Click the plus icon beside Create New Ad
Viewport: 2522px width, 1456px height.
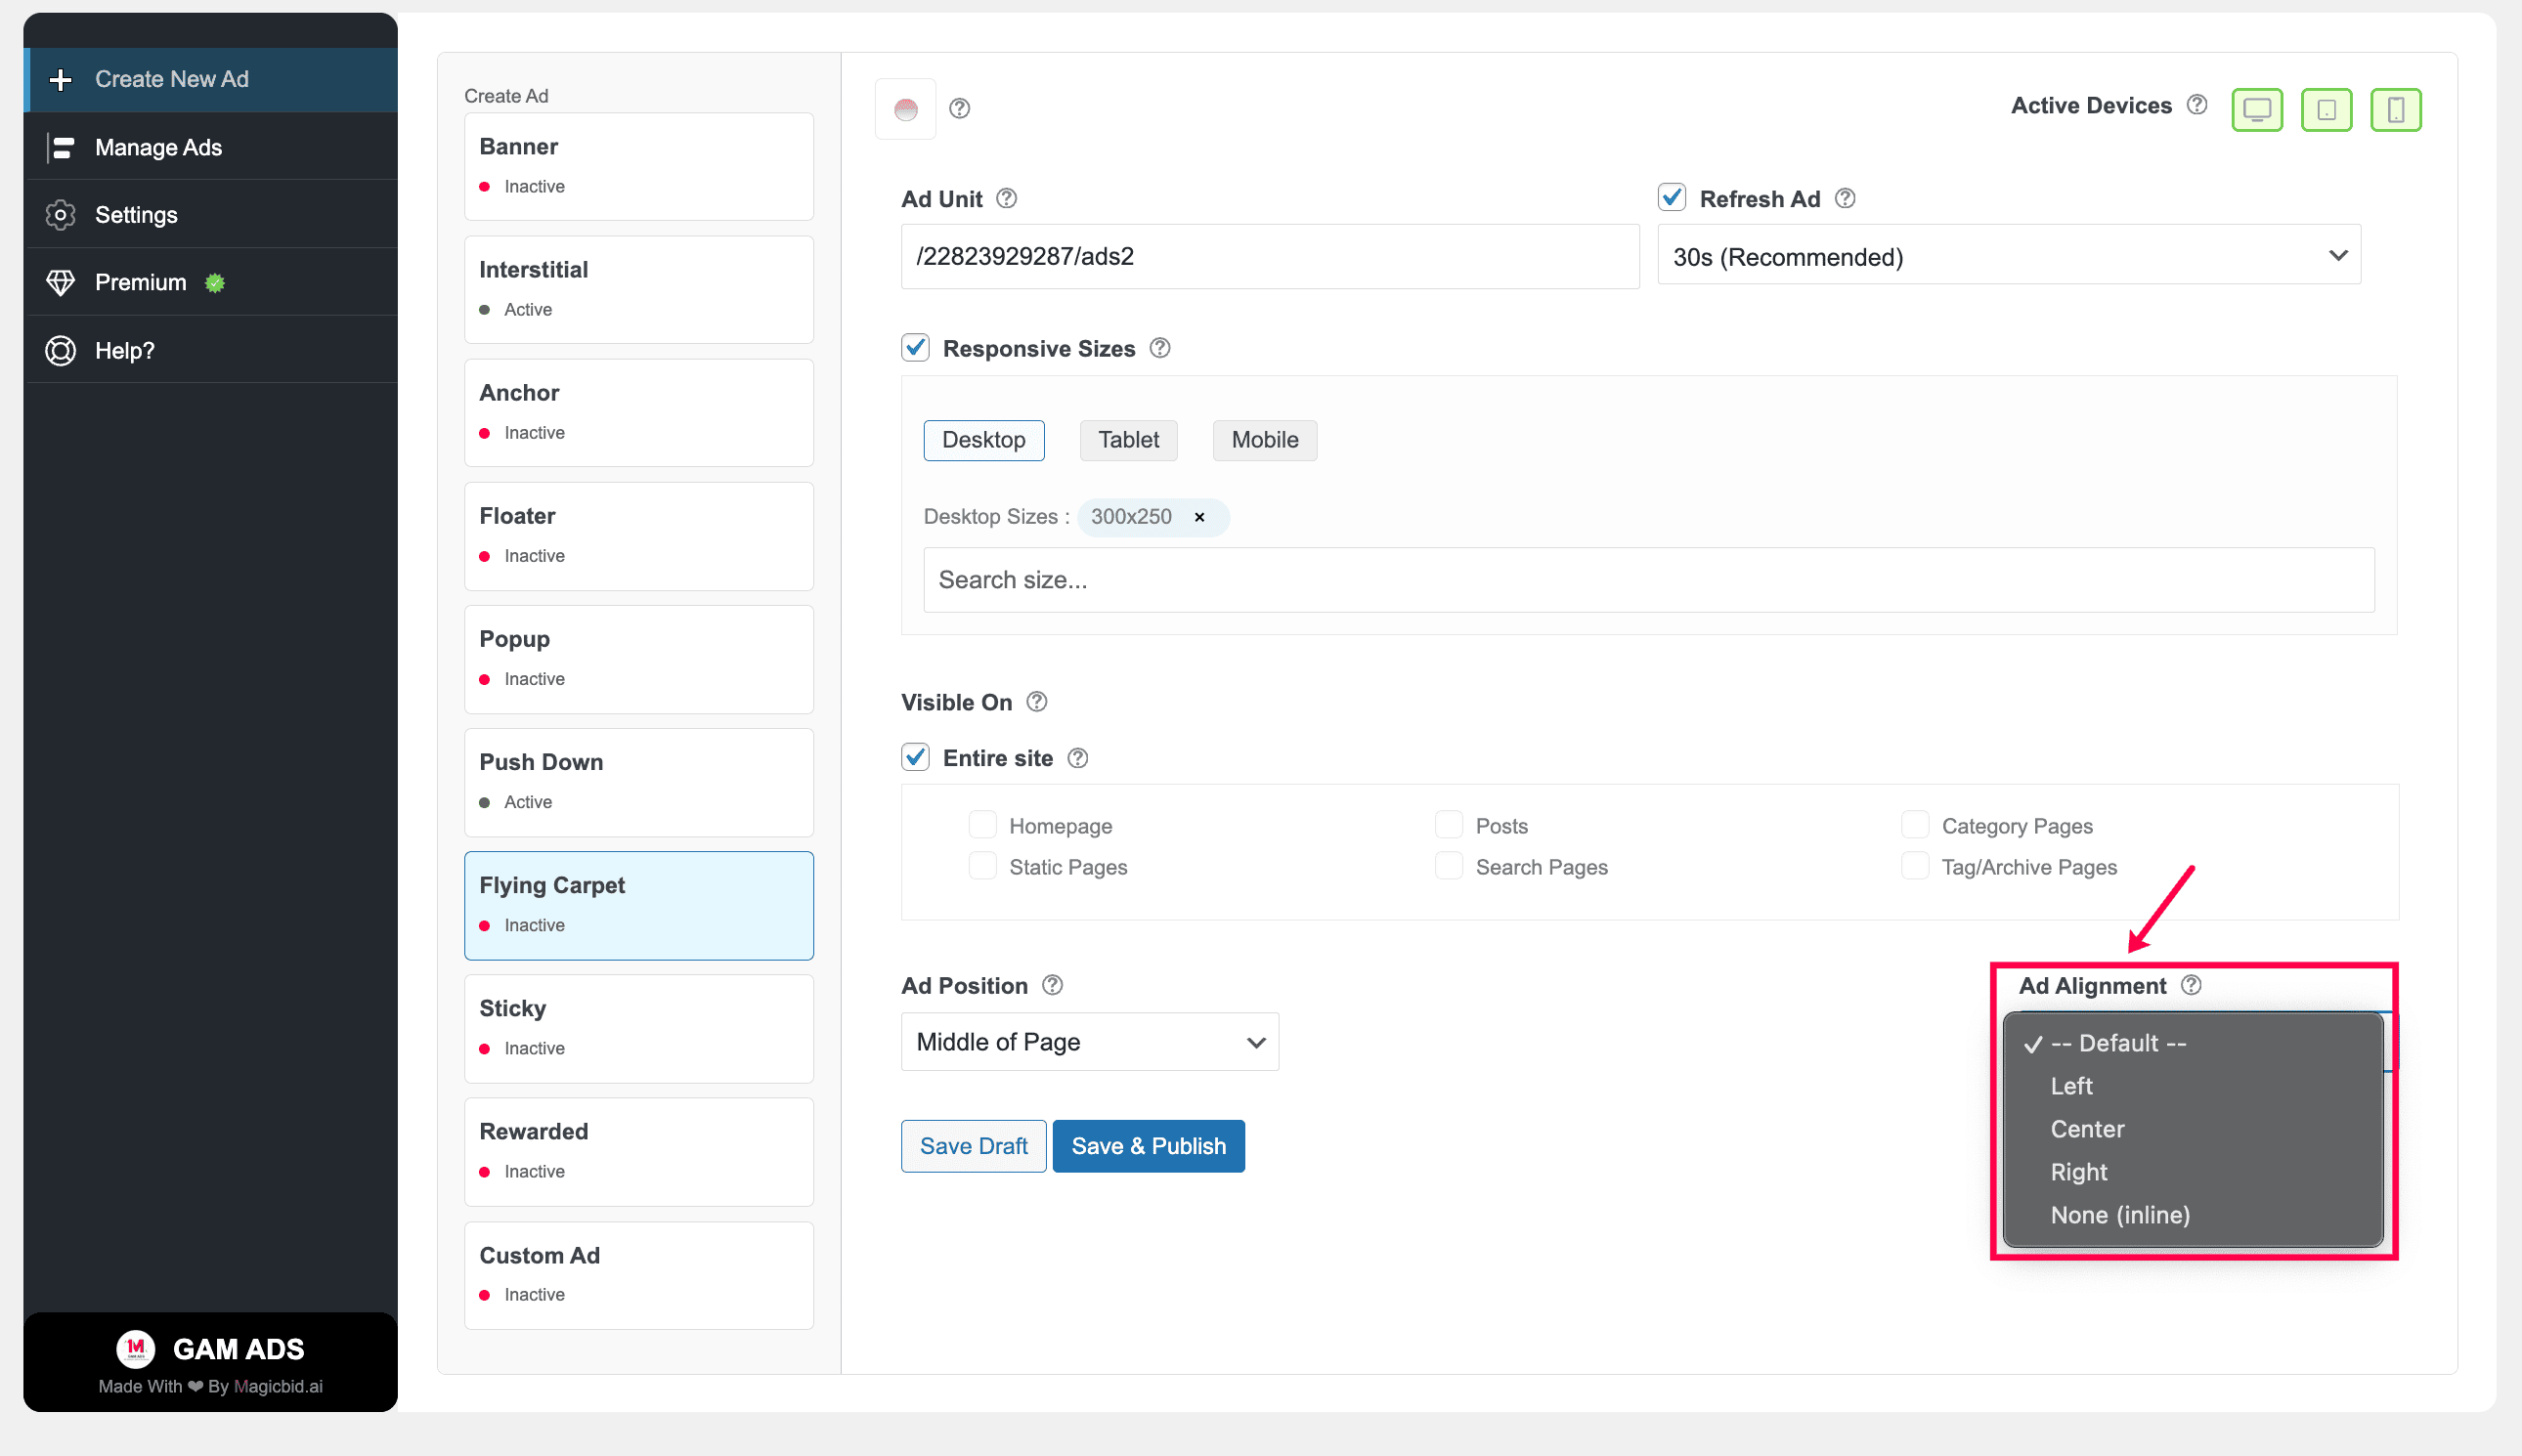pyautogui.click(x=60, y=79)
